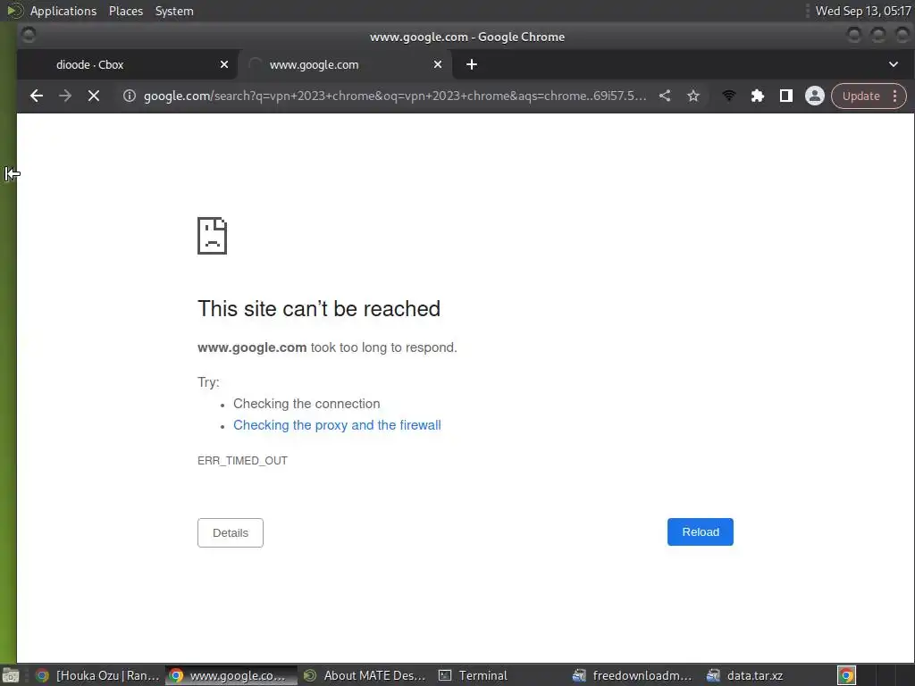The width and height of the screenshot is (915, 686).
Task: Click the clock showing Wed Sep 13
Action: pyautogui.click(x=863, y=11)
